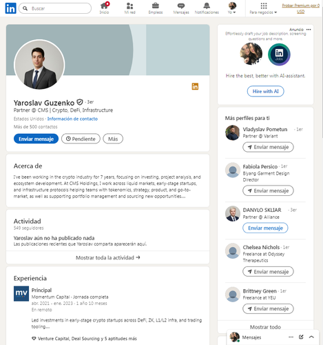Open the Empleos briefcase icon
The width and height of the screenshot is (323, 345).
pyautogui.click(x=156, y=8)
